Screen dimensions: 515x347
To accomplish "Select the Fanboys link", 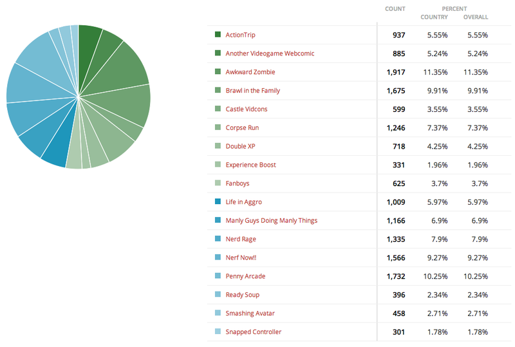I will tap(237, 183).
